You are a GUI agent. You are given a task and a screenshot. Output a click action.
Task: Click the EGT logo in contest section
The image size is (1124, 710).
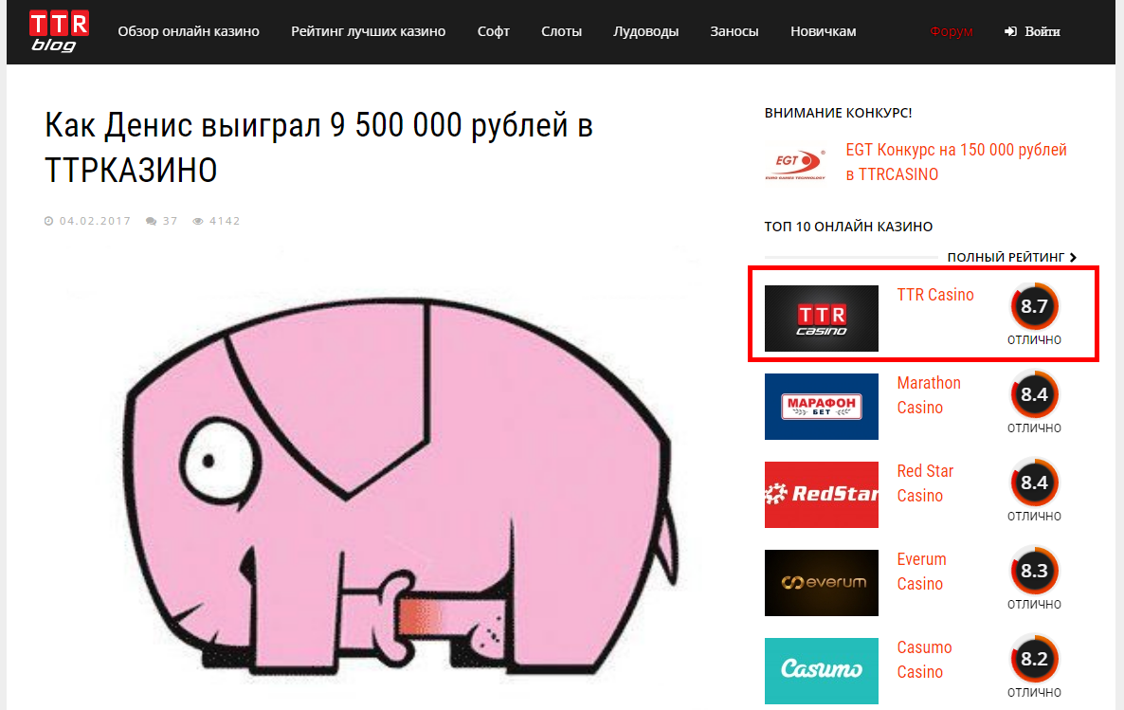(x=796, y=164)
